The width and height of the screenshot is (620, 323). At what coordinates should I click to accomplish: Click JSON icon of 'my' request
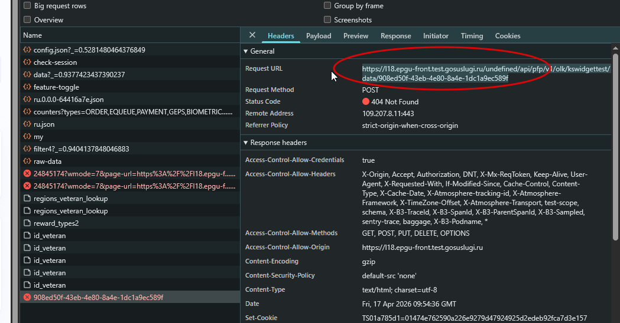[27, 136]
